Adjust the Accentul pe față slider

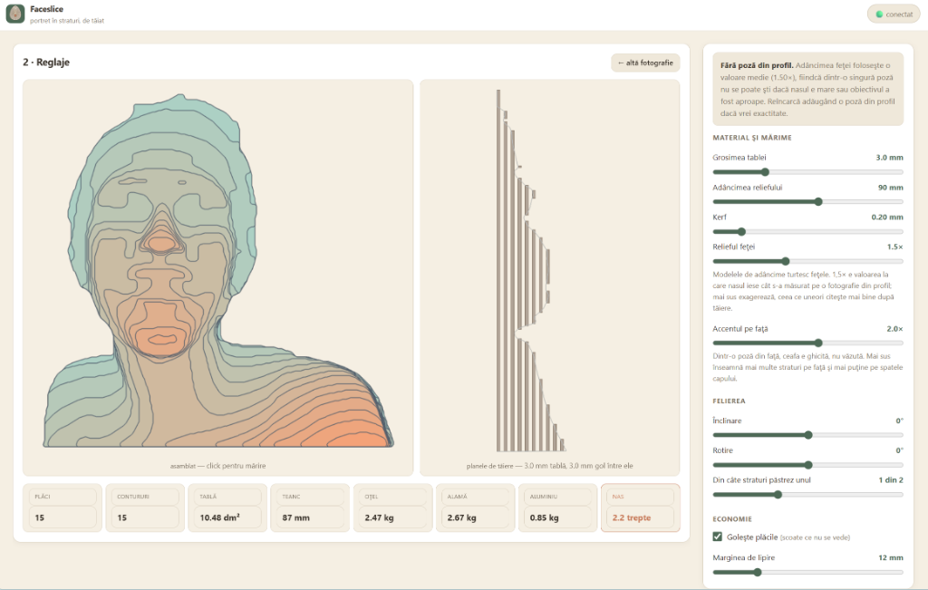point(807,343)
